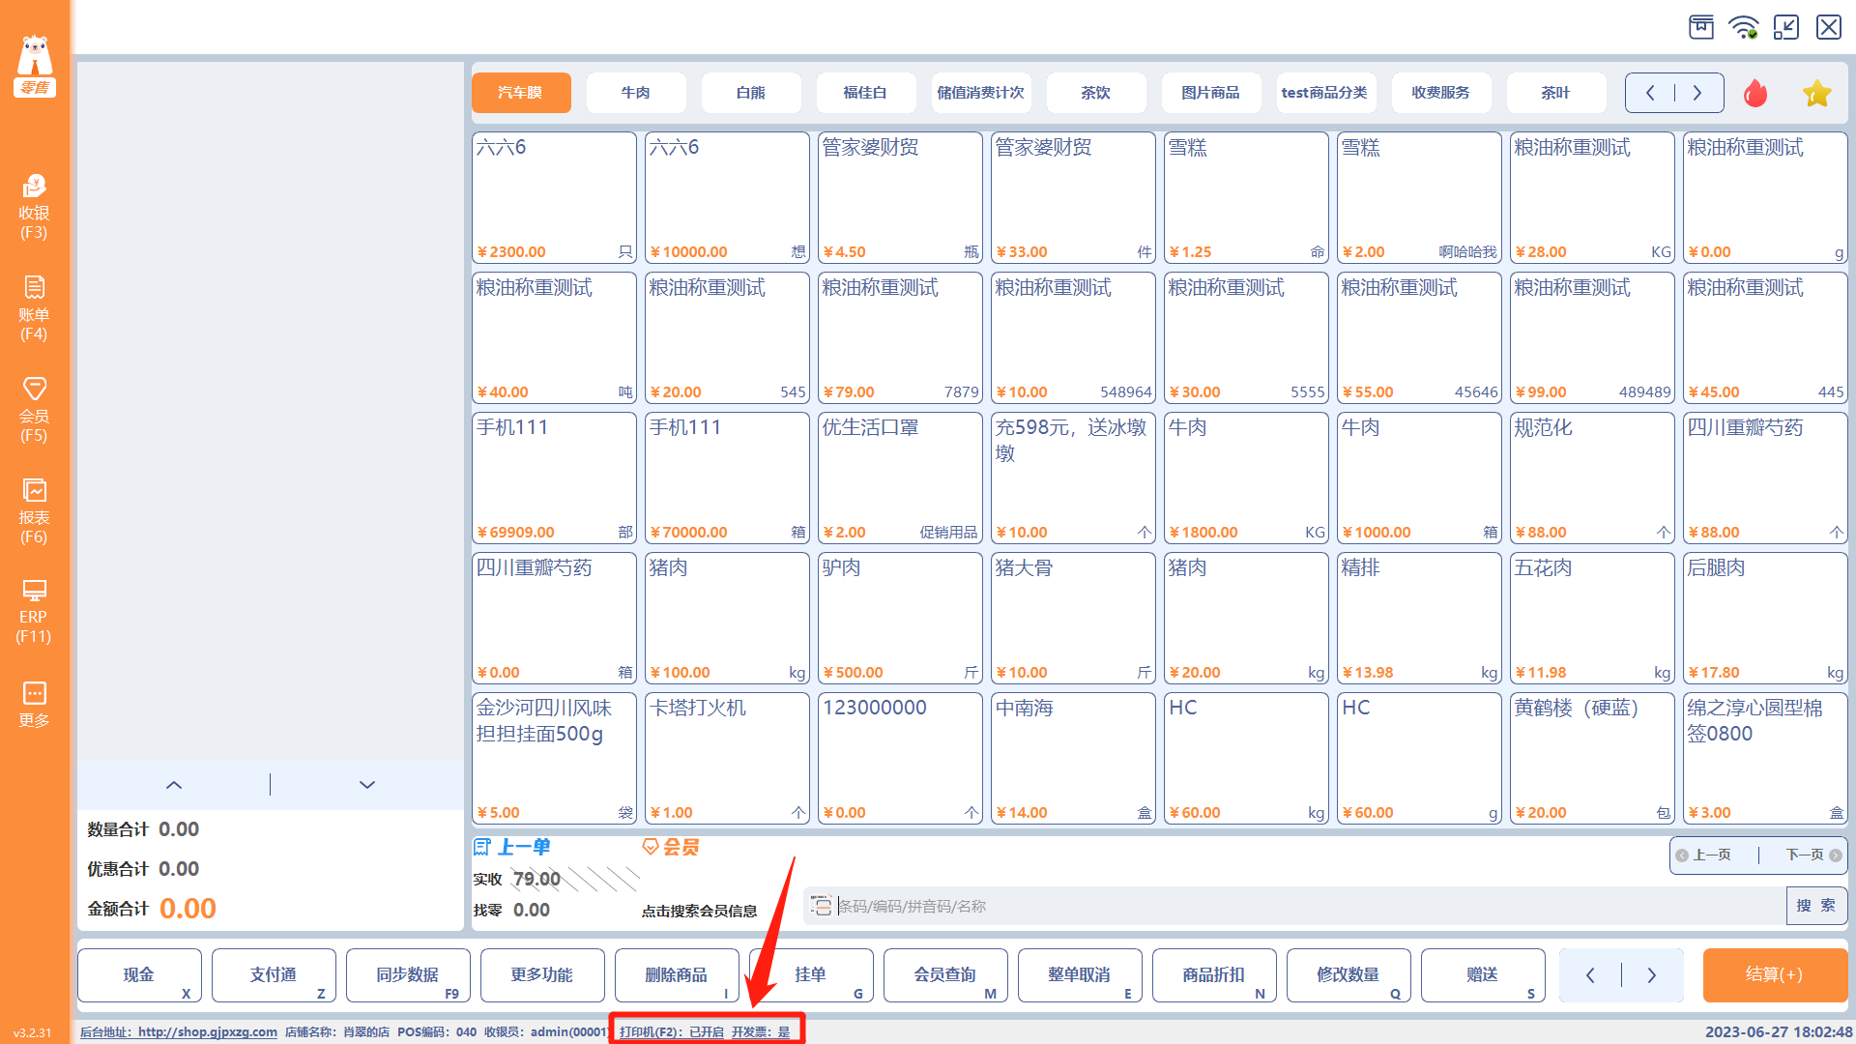Click the 整单取消 button
1856x1044 pixels.
pyautogui.click(x=1080, y=975)
